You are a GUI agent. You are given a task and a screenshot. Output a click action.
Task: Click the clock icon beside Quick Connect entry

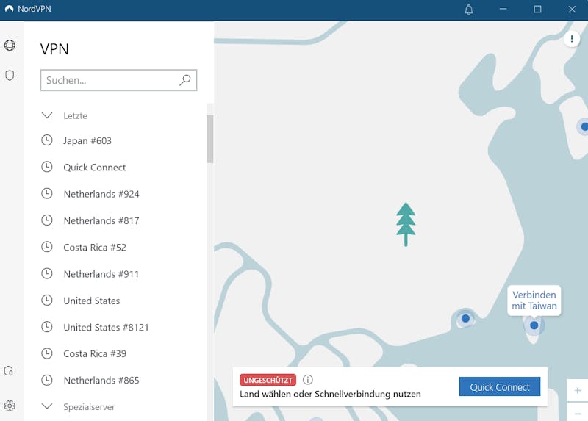click(47, 167)
